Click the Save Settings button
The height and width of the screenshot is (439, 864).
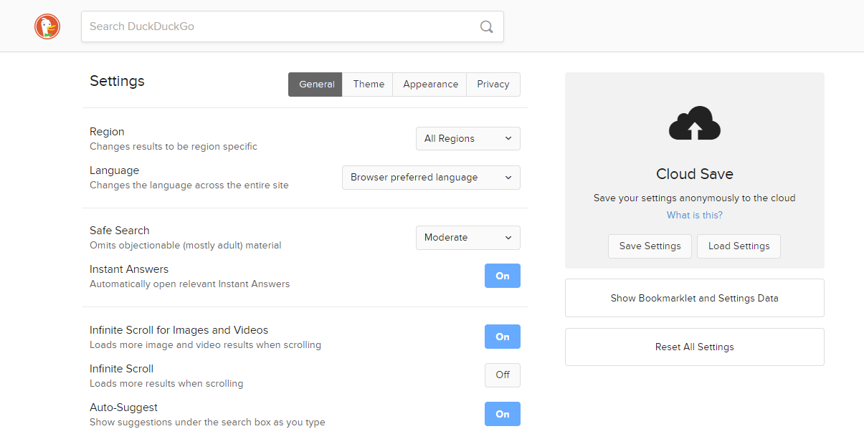pyautogui.click(x=650, y=246)
